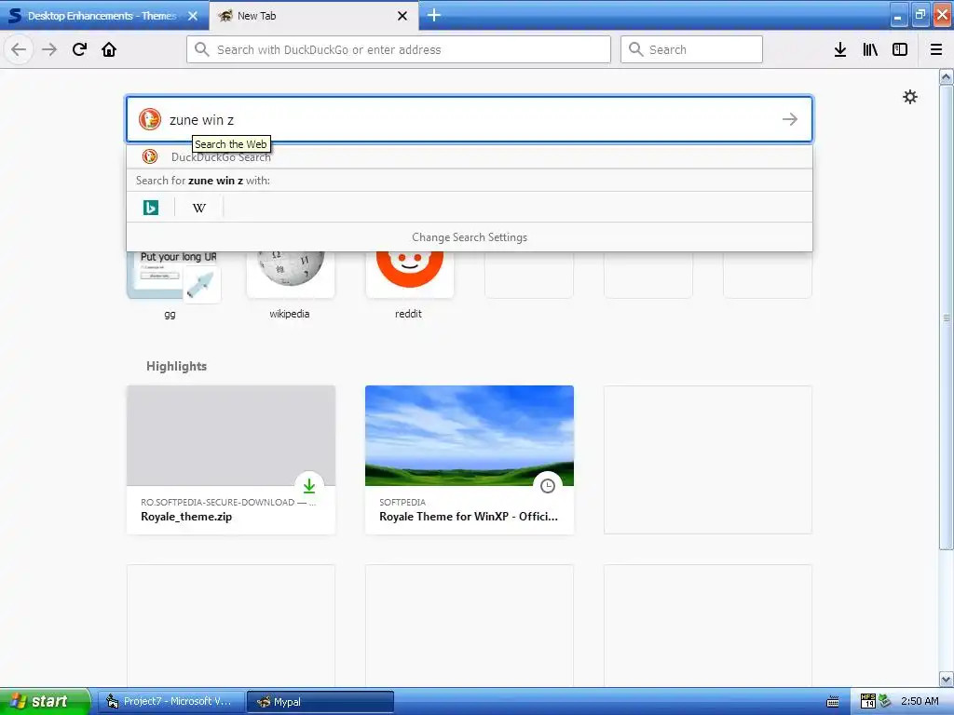
Task: Focus the address bar field
Action: click(x=399, y=49)
